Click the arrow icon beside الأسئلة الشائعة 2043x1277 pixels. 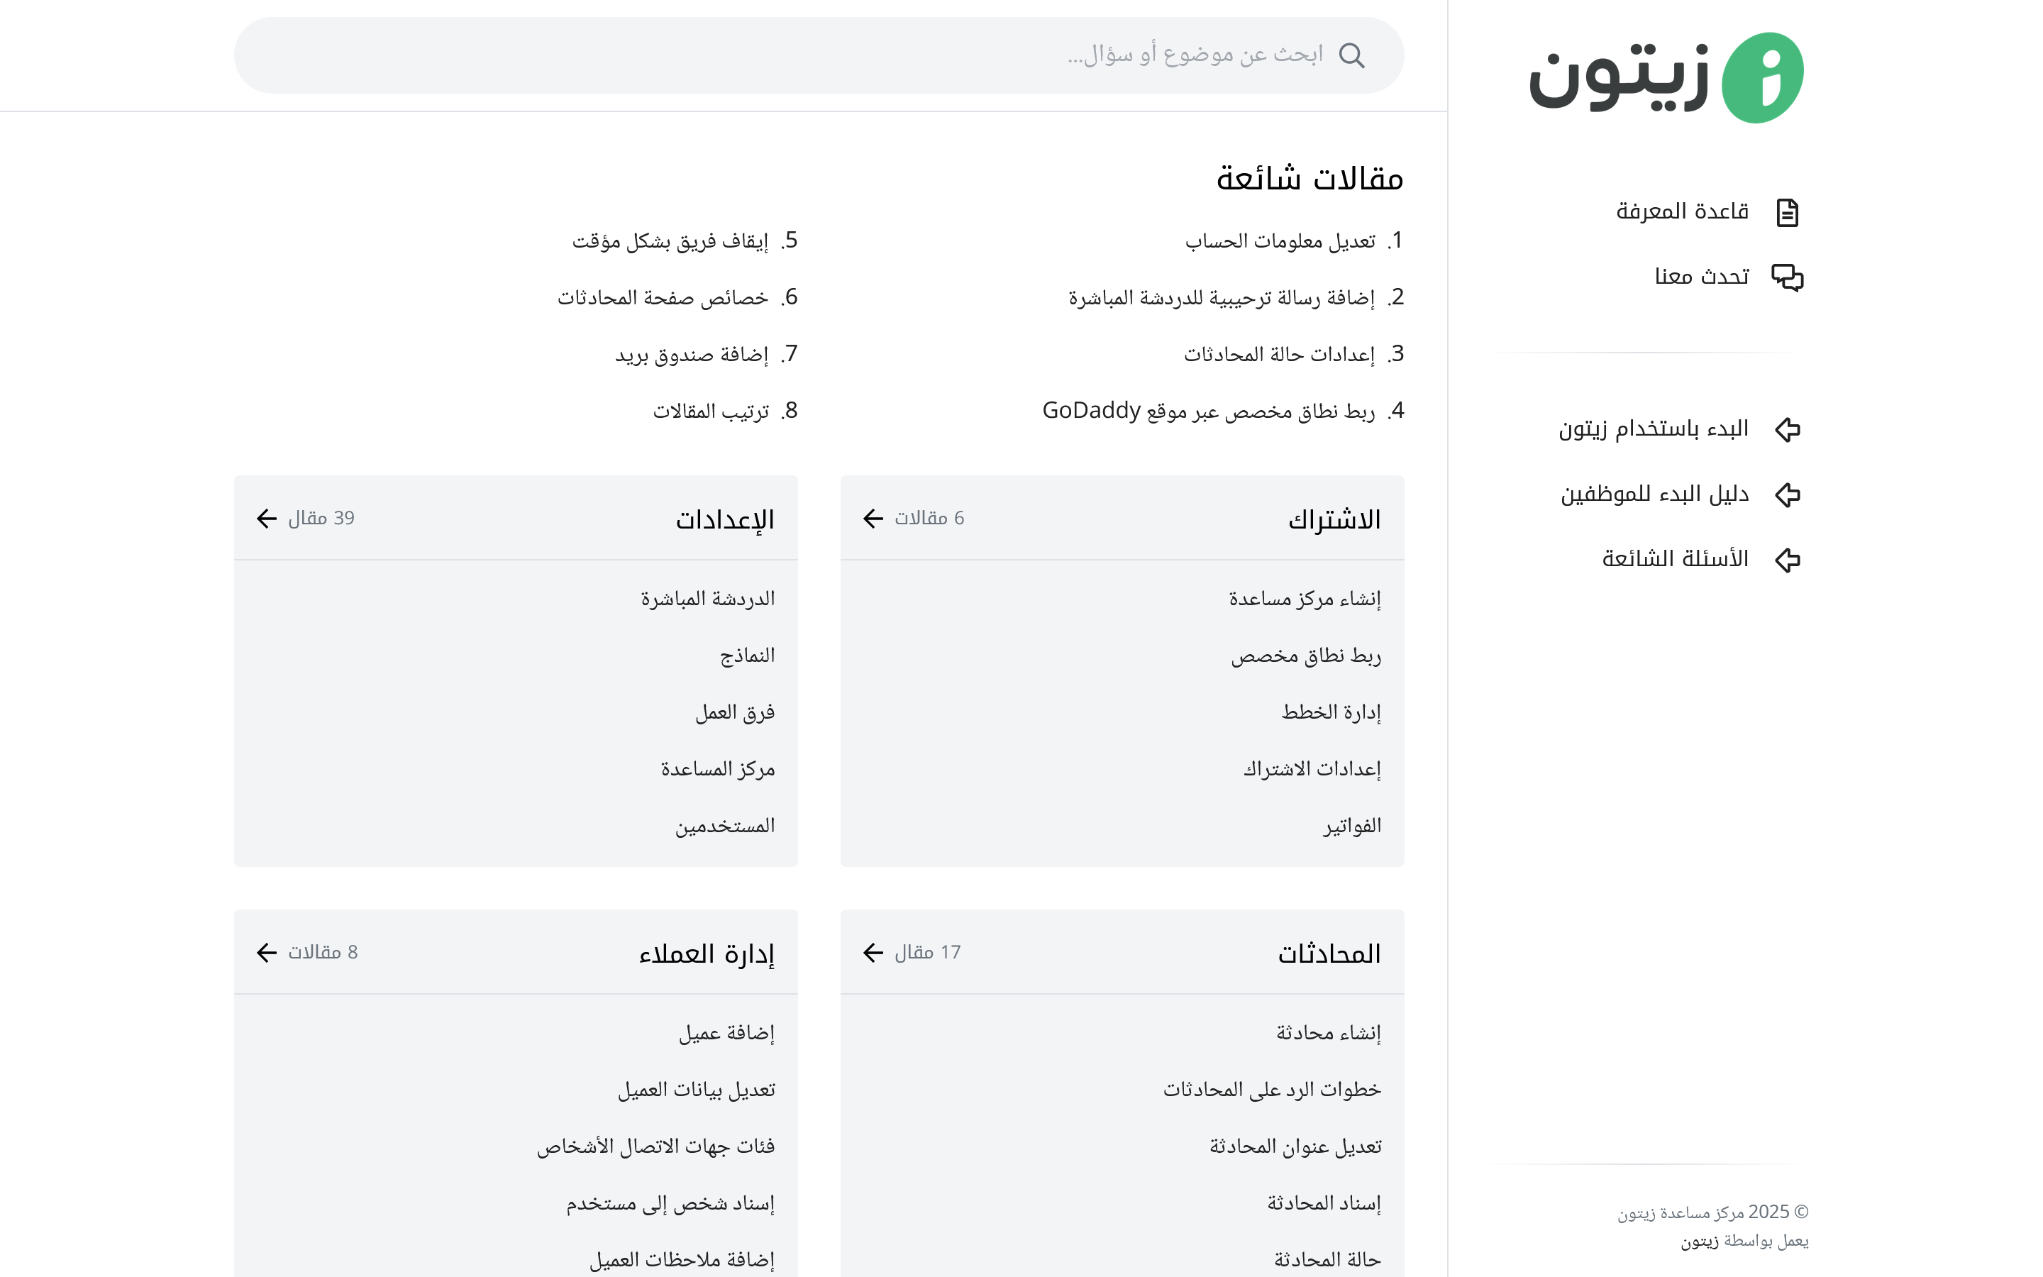pyautogui.click(x=1786, y=559)
